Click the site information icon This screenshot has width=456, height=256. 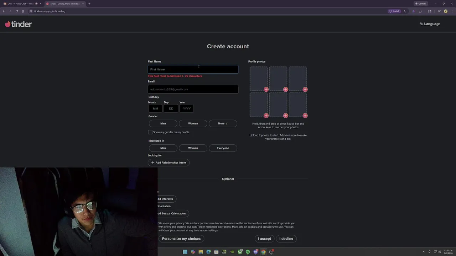[x=31, y=11]
